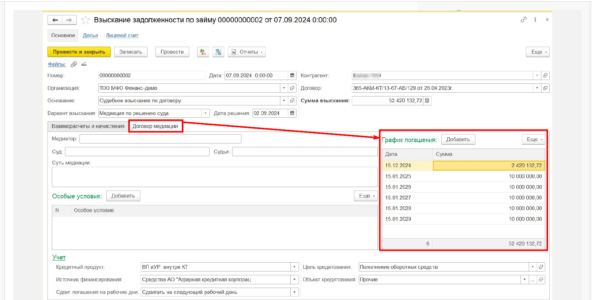
Task: Expand Объект кредитования dropdown arrow
Action: 524,280
